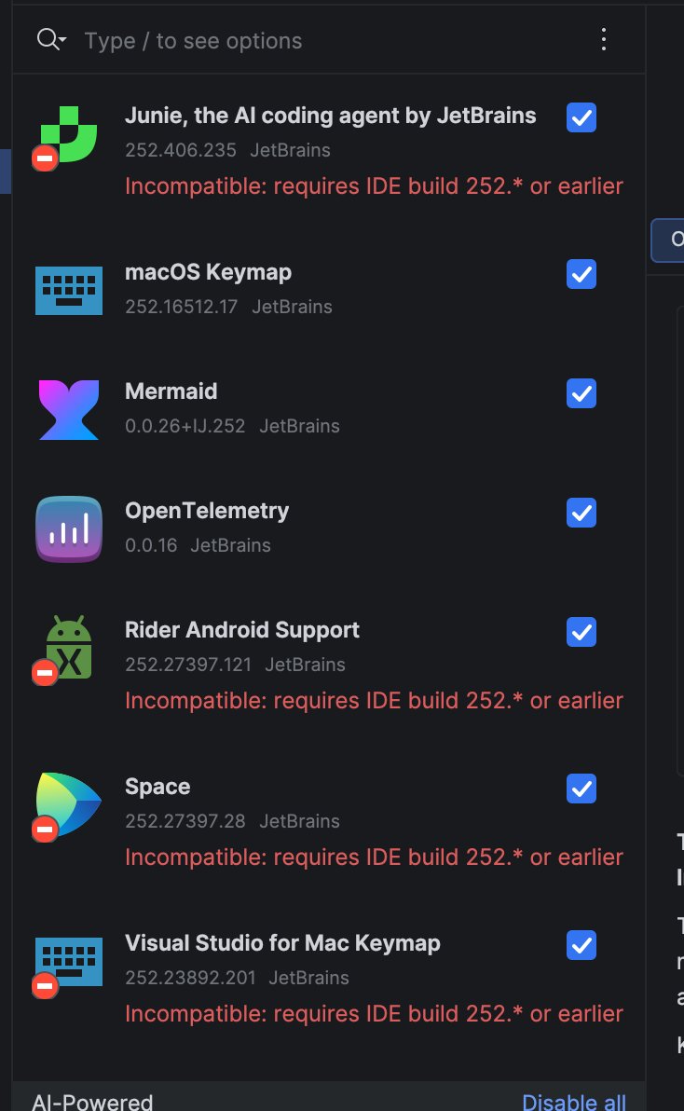
Task: Click Space plugin incompatible warning text
Action: tap(374, 857)
